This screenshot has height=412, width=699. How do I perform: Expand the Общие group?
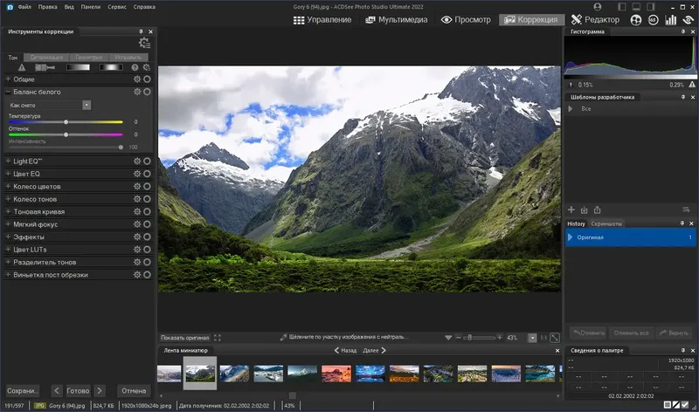pos(8,79)
